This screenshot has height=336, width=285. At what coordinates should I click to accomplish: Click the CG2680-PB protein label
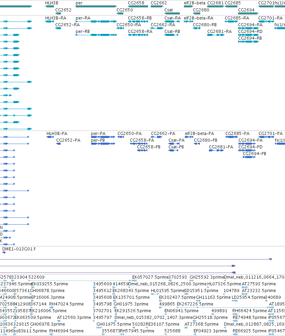pos(206,140)
